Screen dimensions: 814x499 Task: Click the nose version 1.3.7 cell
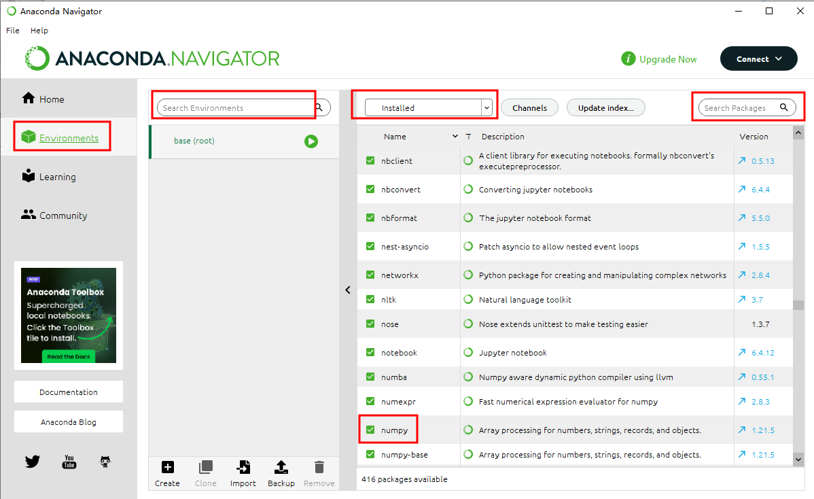[760, 324]
